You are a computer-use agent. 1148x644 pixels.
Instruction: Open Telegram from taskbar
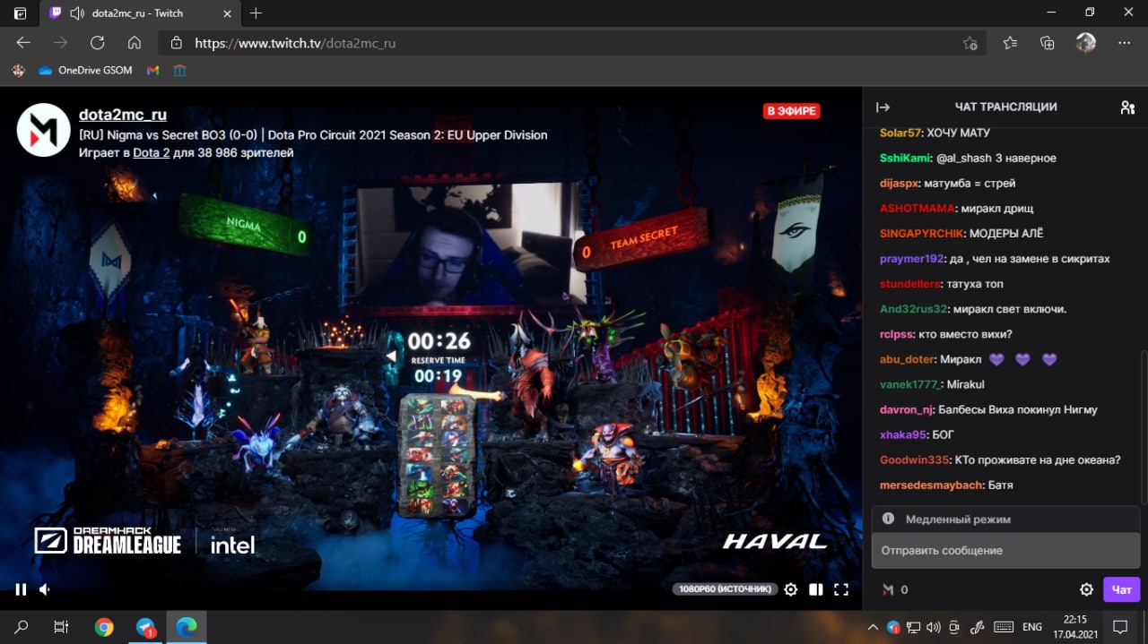146,628
